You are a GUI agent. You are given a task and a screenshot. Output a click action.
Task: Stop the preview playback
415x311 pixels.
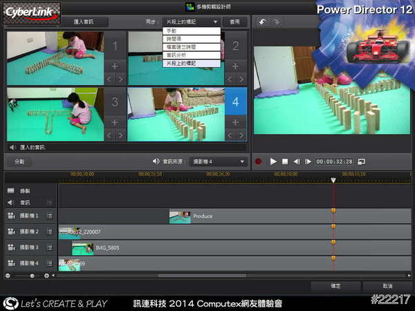pyautogui.click(x=285, y=161)
